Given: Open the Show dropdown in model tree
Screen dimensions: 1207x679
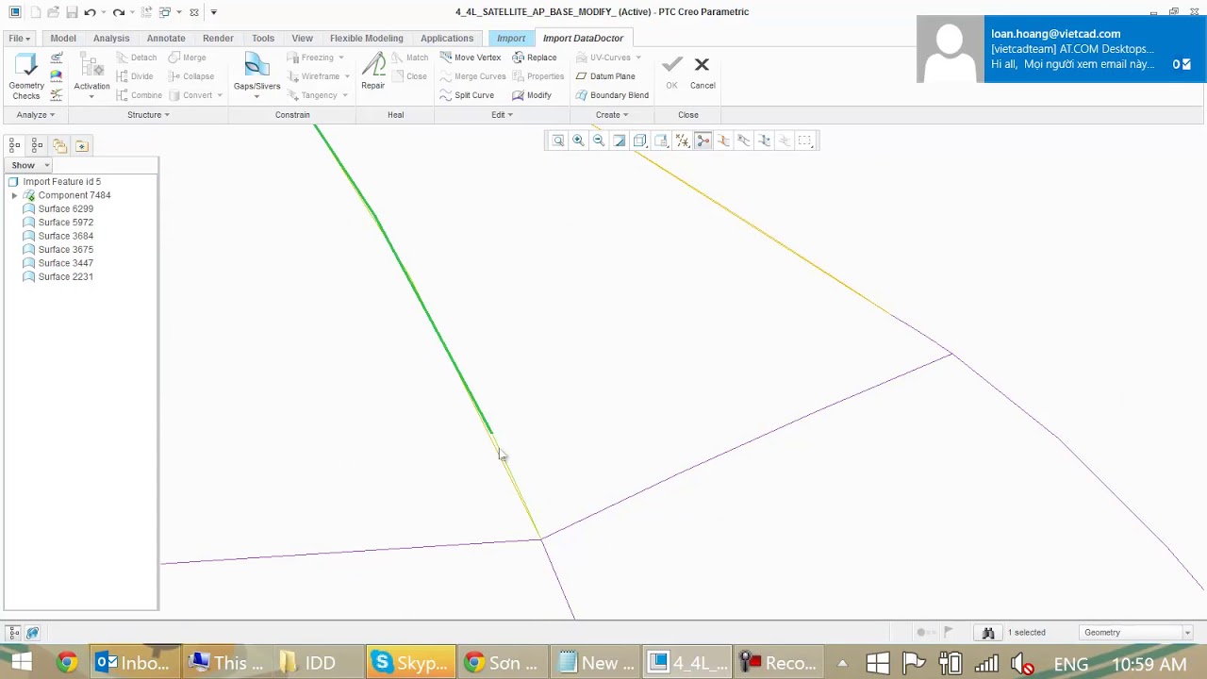Looking at the screenshot, I should [30, 165].
